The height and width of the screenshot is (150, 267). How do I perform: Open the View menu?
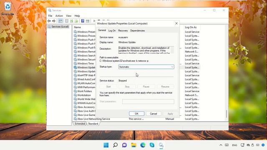tap(68, 16)
